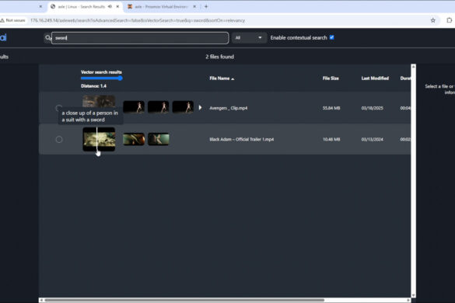Sort by File Name column arrow
Viewport: 455px width, 303px height.
(x=233, y=78)
